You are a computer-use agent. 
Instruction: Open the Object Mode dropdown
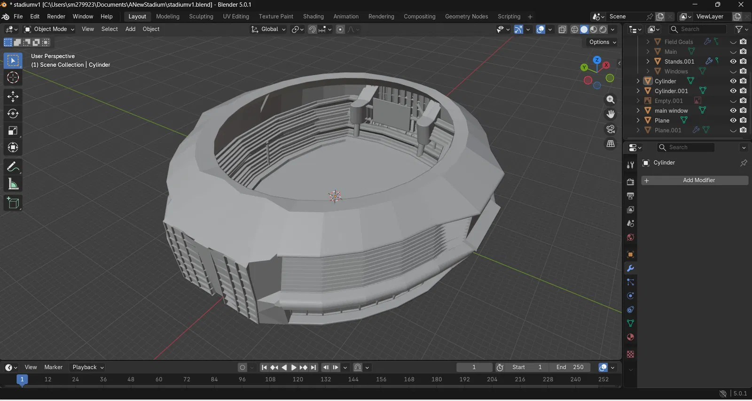click(x=49, y=29)
